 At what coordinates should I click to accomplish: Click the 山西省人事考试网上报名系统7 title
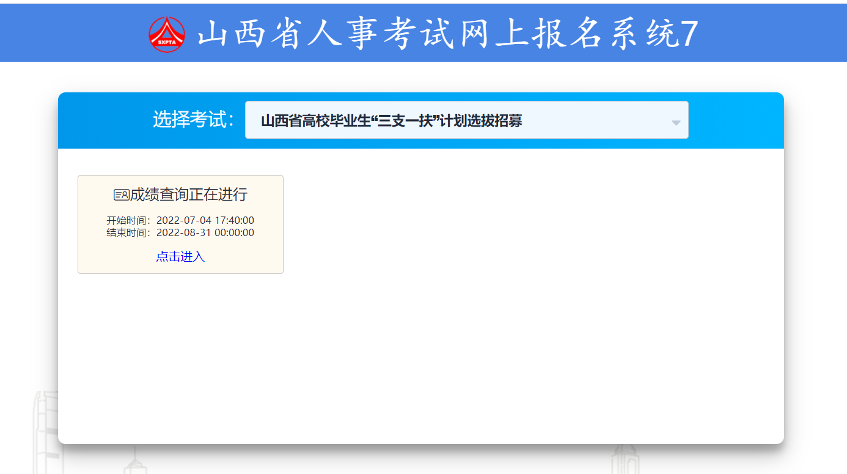coord(448,34)
